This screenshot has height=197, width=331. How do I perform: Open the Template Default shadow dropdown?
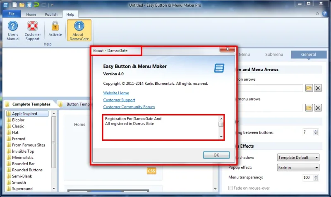point(298,158)
